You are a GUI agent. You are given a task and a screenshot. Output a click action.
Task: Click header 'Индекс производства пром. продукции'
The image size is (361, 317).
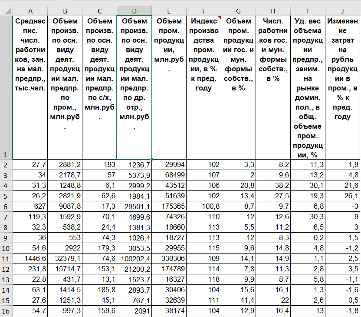[204, 87]
